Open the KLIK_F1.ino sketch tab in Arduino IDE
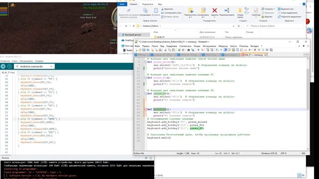This screenshot has height=179, width=319. coord(8,73)
